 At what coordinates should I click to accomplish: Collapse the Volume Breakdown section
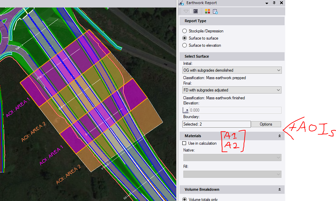click(279, 189)
